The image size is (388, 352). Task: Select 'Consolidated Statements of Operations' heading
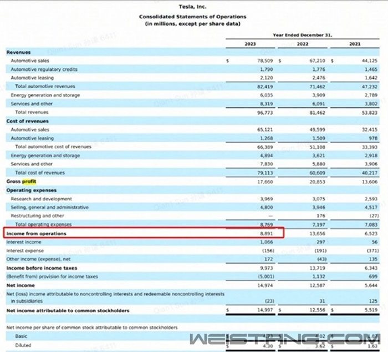point(192,17)
